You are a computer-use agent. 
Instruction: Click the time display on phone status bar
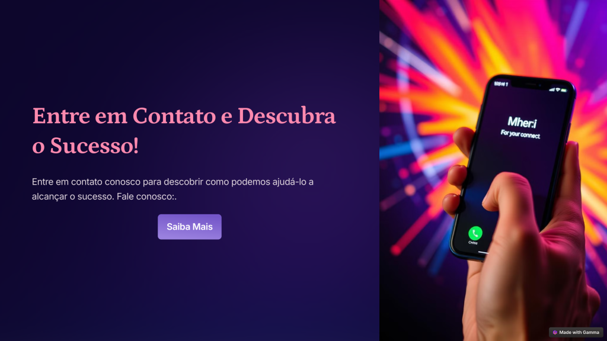pos(500,83)
